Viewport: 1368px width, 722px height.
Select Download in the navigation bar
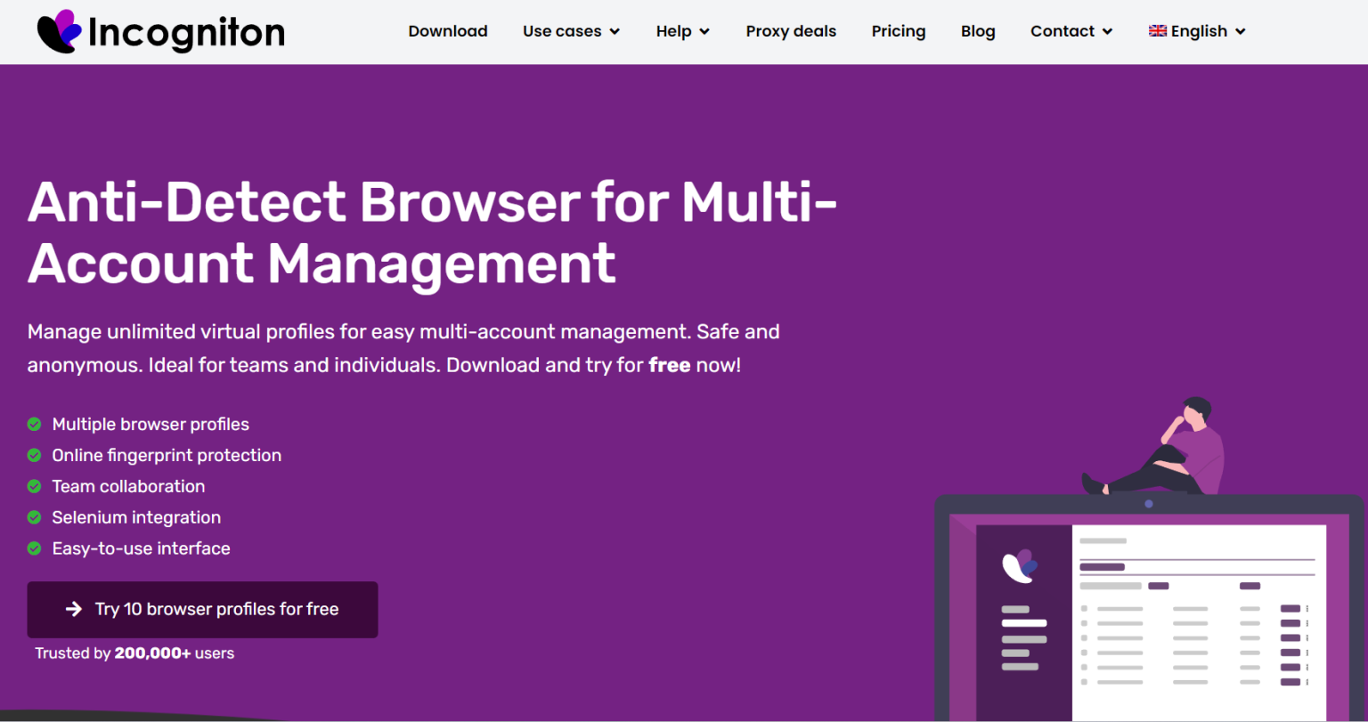(x=448, y=31)
